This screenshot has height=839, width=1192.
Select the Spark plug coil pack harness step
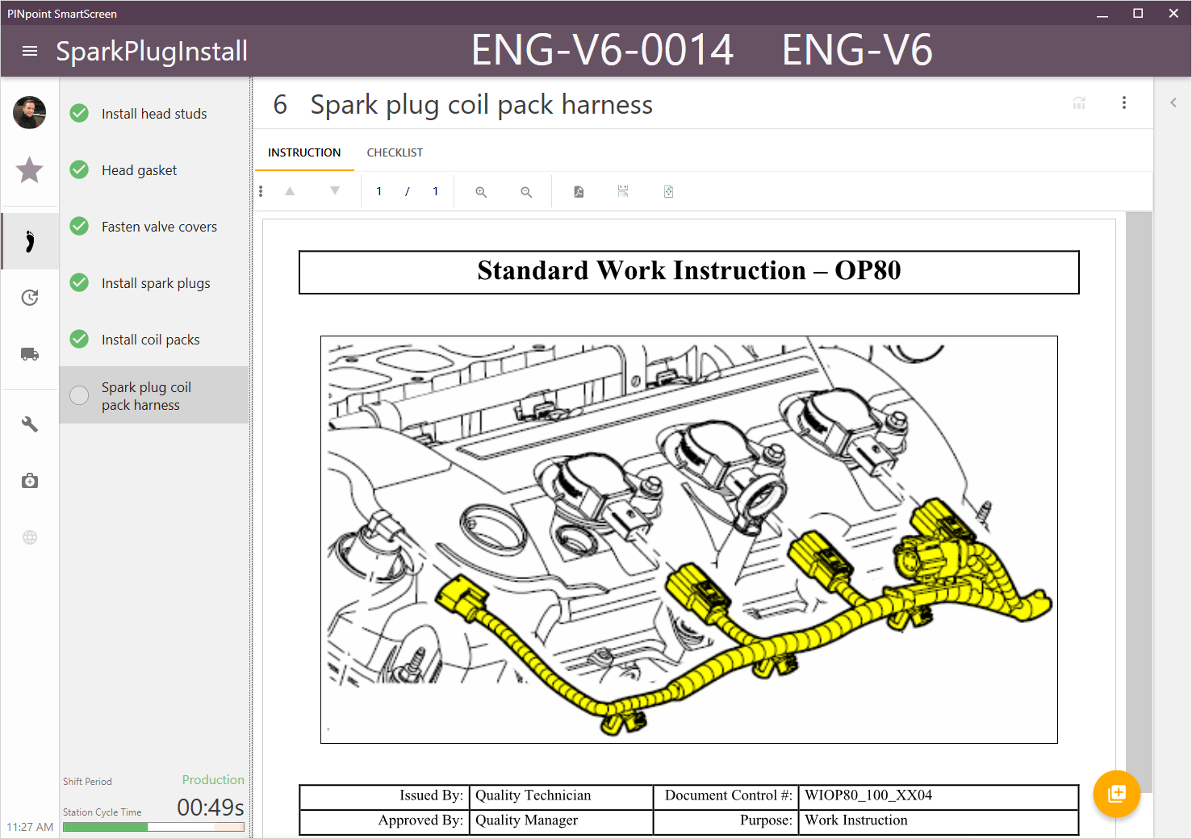(x=154, y=395)
